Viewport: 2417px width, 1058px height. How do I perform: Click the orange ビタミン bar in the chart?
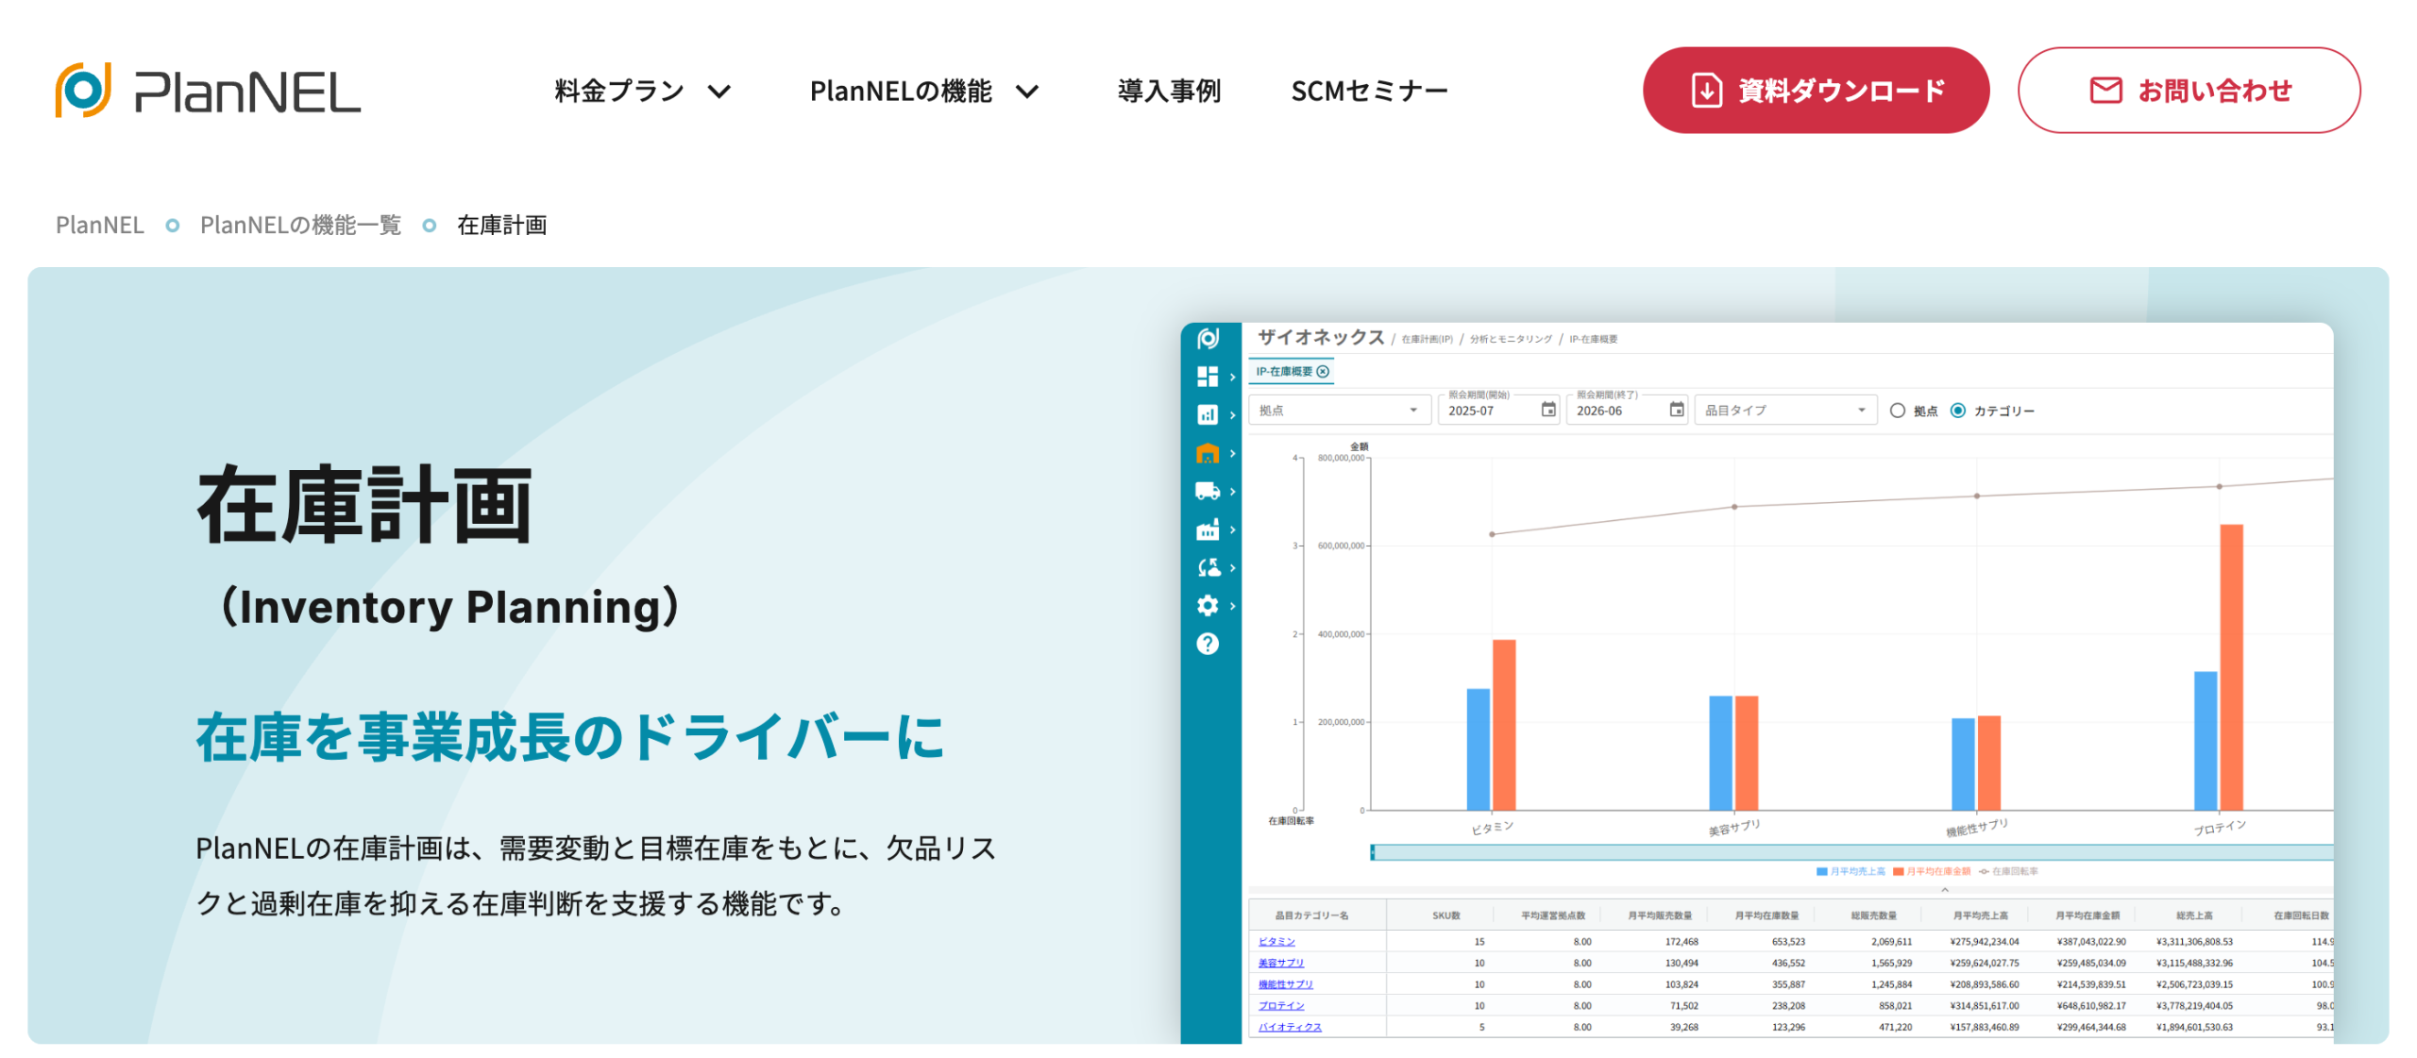1504,725
